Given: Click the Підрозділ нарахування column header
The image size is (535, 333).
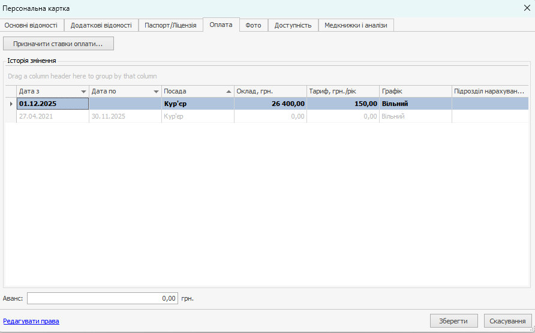Looking at the screenshot, I should tap(489, 91).
